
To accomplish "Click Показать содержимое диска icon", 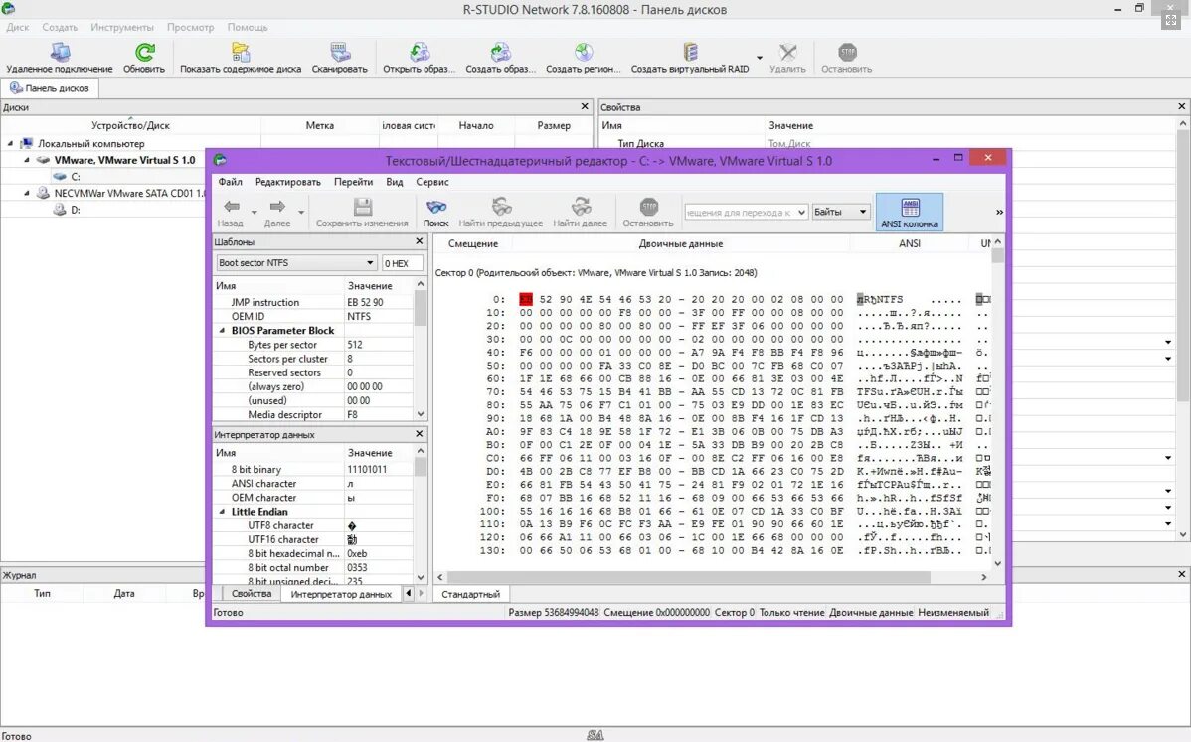I will 240,52.
